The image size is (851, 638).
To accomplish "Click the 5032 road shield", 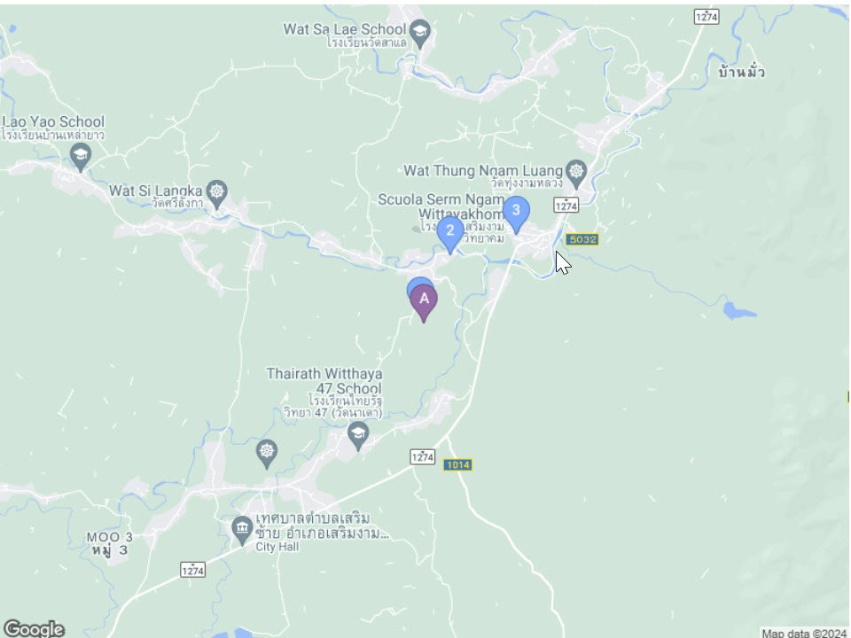I will pos(582,239).
